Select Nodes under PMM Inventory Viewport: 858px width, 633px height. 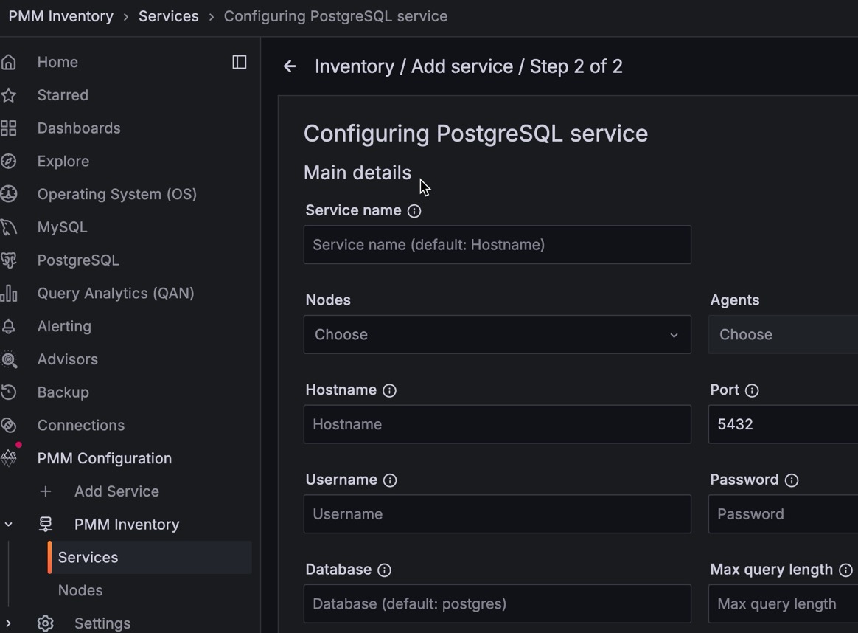(x=80, y=590)
